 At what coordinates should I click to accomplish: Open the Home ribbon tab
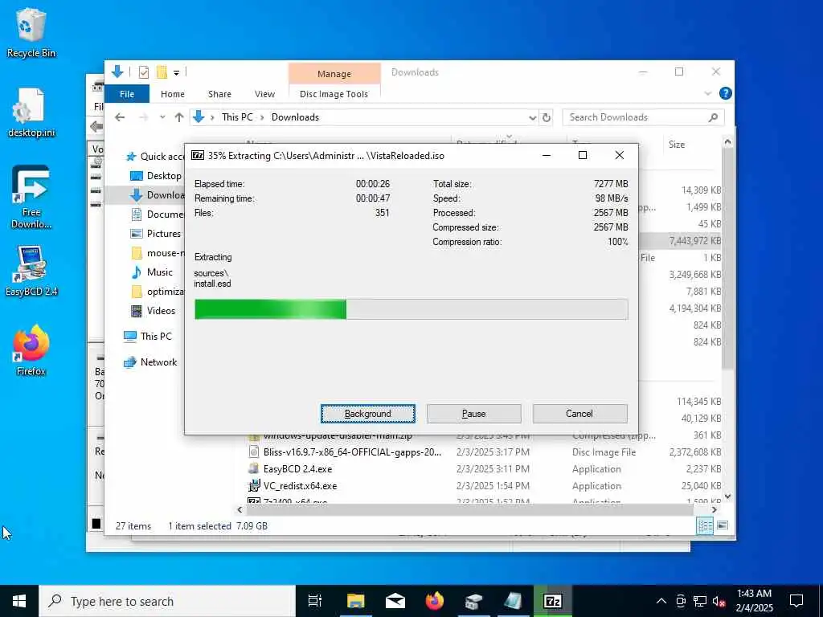(x=173, y=94)
